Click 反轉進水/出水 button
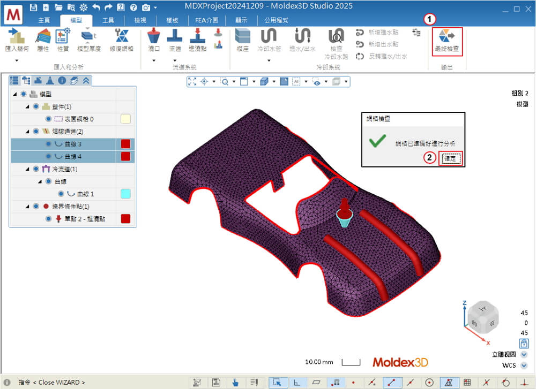536x389 pixels. pyautogui.click(x=382, y=56)
